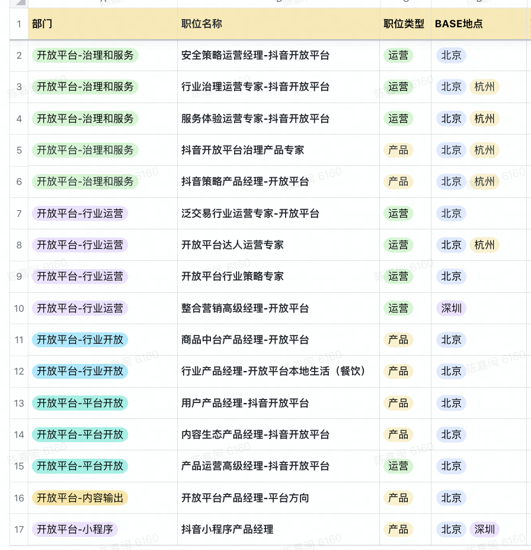
Task: Click 开放平台-行业开放 tag in row 11
Action: 80,340
